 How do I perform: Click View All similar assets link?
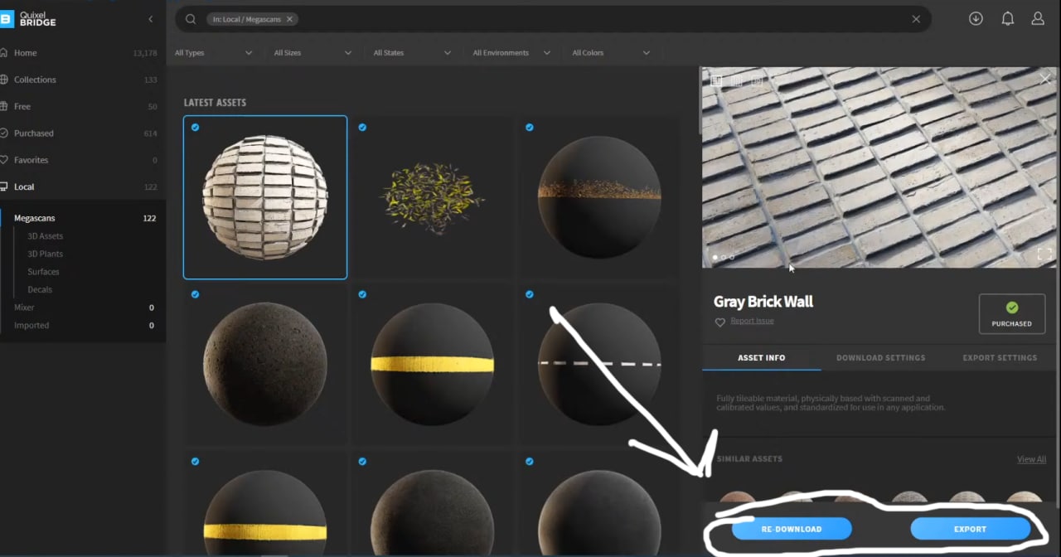click(x=1031, y=459)
